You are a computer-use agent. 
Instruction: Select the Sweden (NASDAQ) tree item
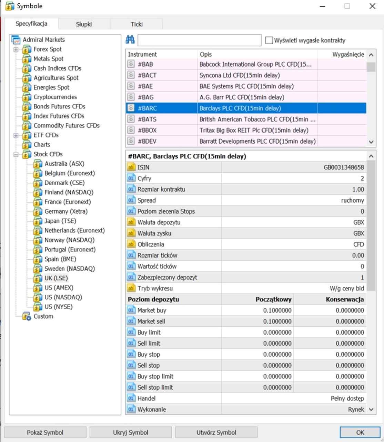click(x=69, y=269)
